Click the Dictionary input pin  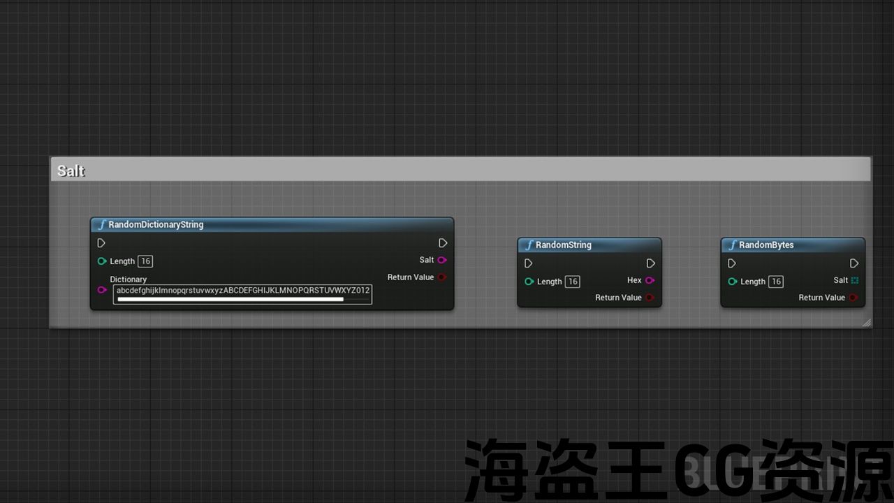(102, 290)
